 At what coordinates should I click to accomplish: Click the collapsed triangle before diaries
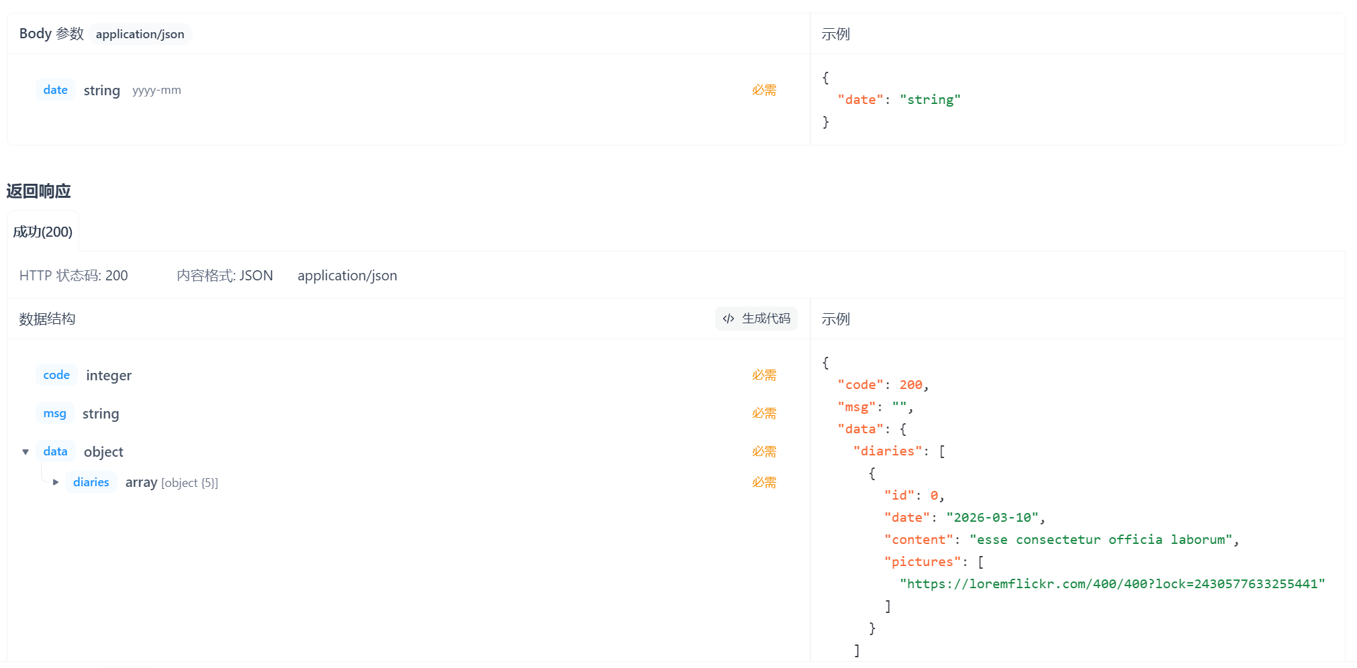click(56, 482)
